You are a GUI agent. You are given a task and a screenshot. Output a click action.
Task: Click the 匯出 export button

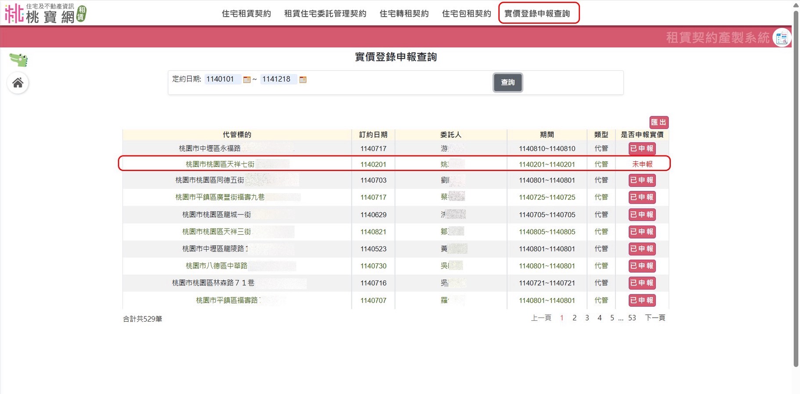coord(659,122)
